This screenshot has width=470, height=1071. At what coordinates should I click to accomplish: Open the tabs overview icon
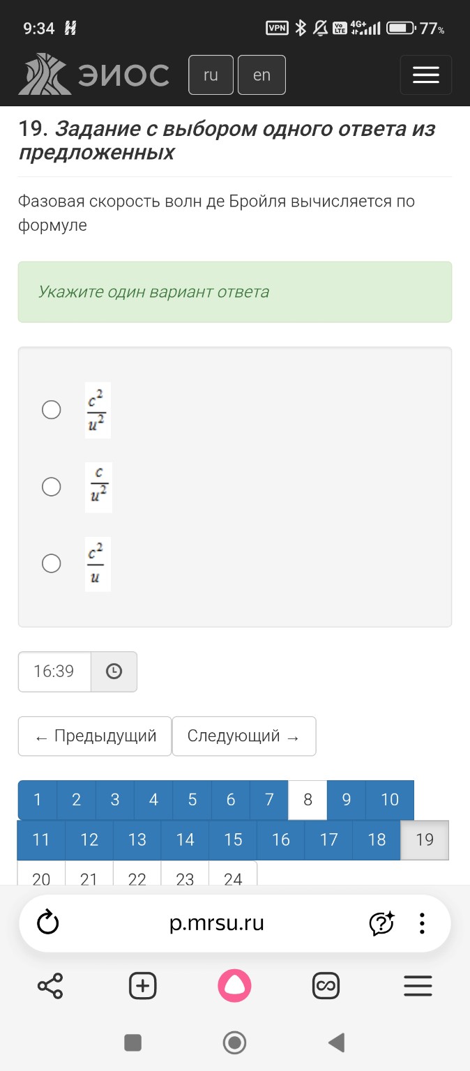(x=327, y=985)
